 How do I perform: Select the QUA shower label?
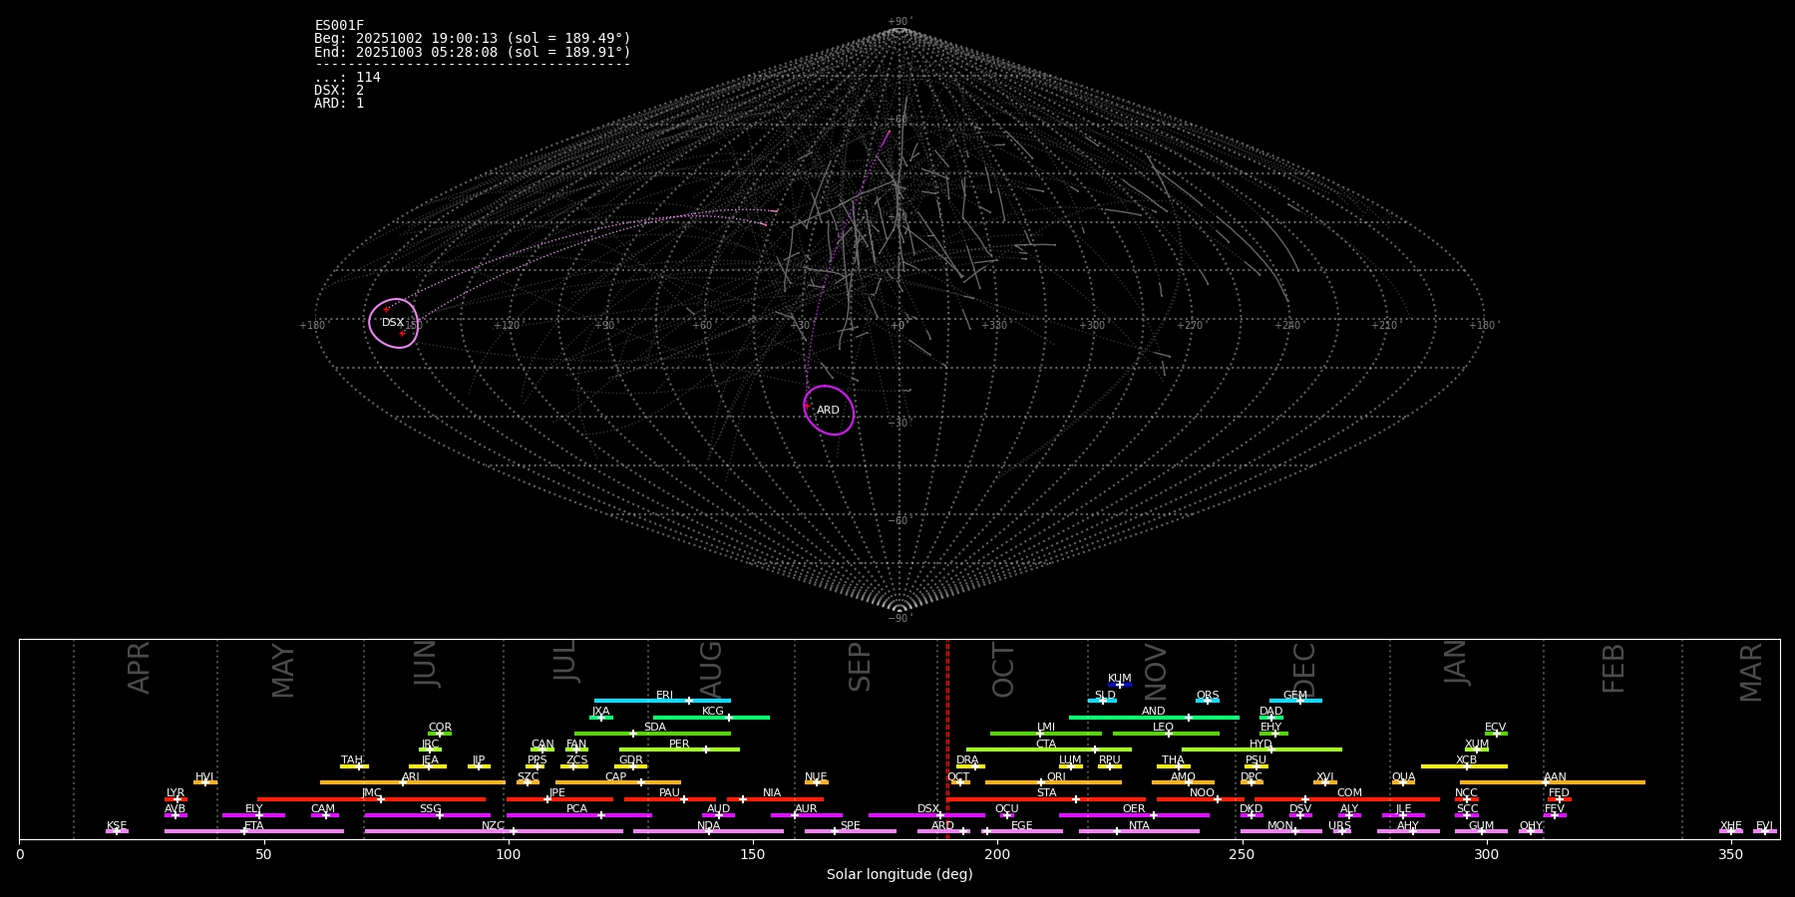pyautogui.click(x=1403, y=777)
